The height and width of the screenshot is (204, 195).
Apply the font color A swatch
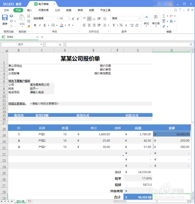click(x=69, y=25)
